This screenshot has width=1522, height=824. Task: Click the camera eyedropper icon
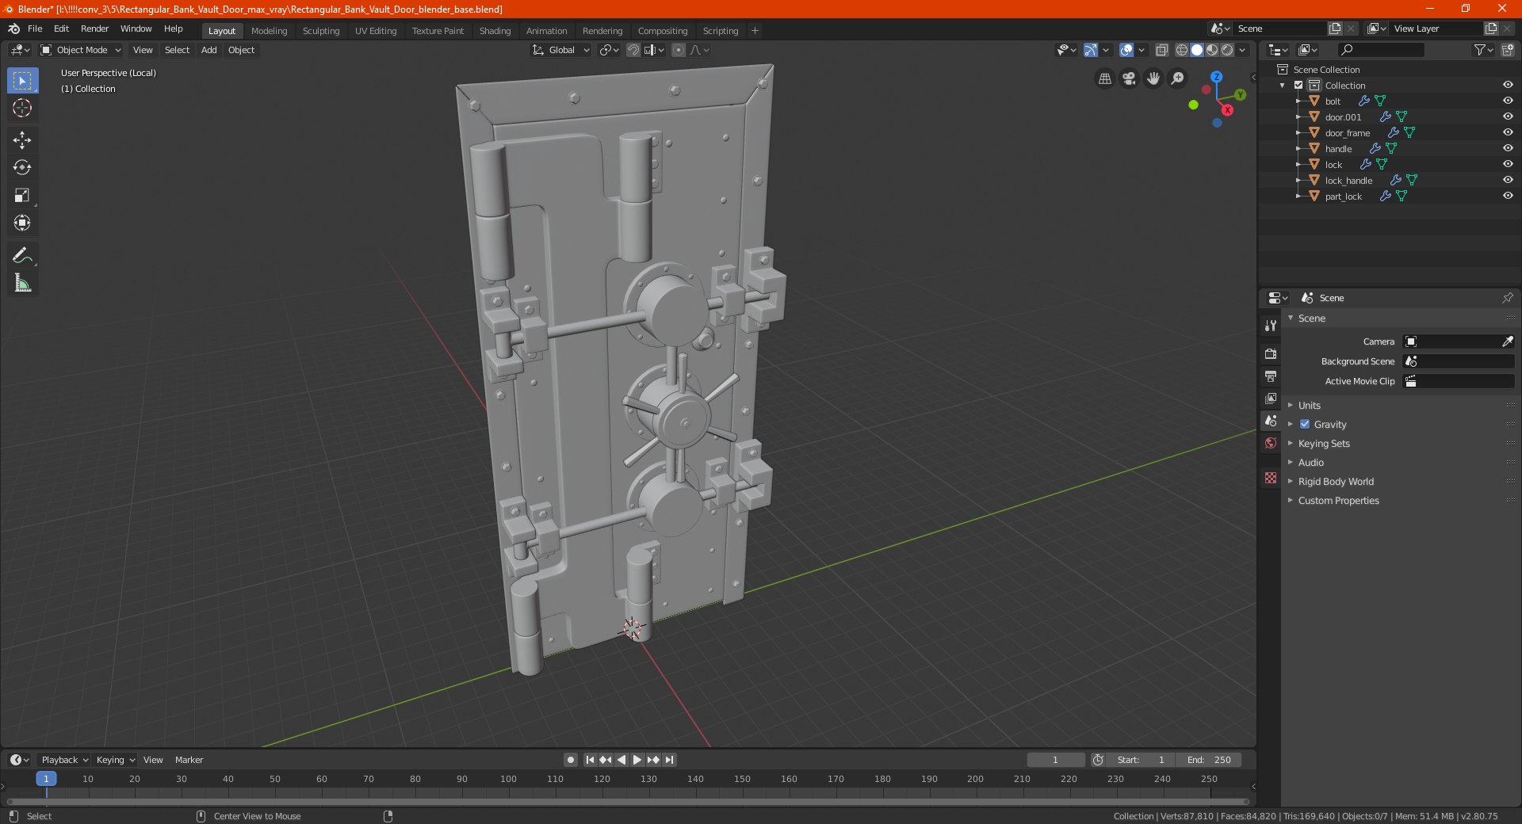1507,341
